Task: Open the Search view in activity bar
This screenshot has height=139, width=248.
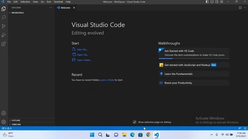Action: (x=3, y=17)
